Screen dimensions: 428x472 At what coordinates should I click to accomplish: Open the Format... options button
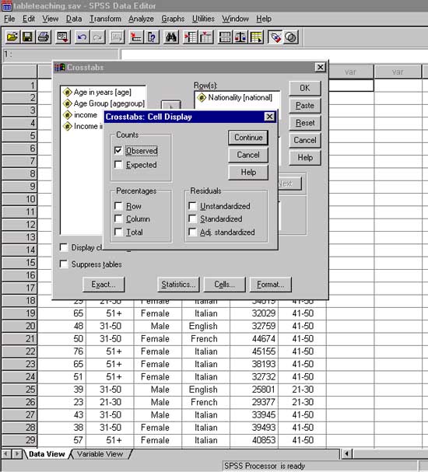point(271,285)
